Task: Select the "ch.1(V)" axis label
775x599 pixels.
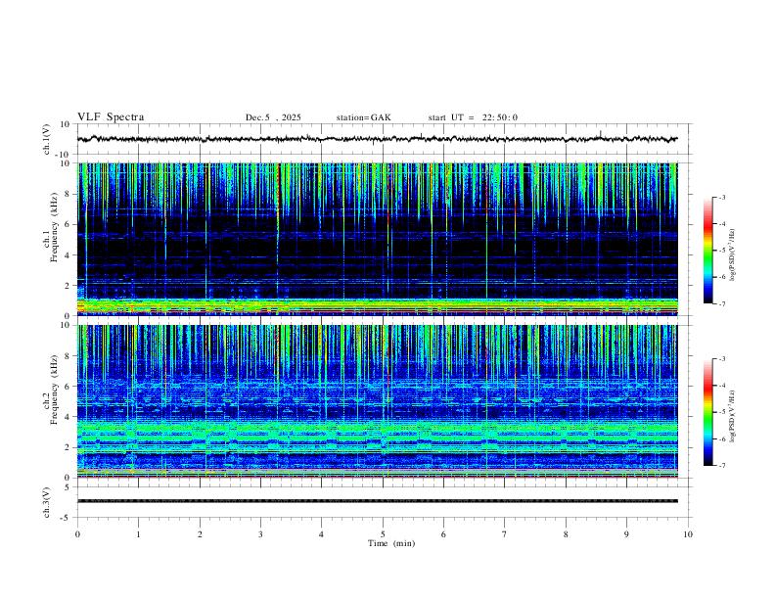Action: [x=47, y=139]
